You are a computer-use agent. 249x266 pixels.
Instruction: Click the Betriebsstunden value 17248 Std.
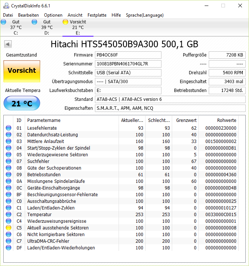(x=227, y=90)
